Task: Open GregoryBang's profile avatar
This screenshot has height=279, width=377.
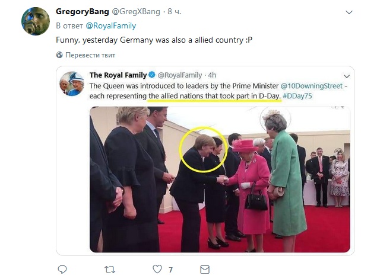Action: click(x=36, y=21)
